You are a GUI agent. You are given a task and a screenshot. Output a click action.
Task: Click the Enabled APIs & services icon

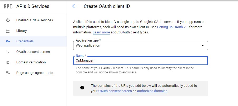coord(8,20)
